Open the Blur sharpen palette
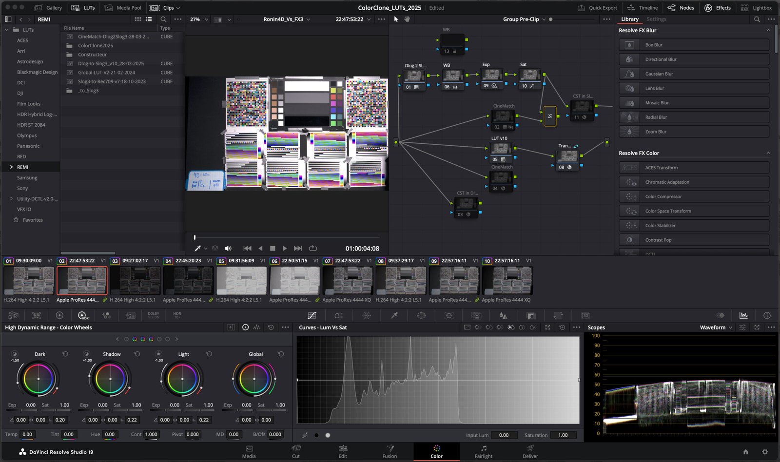Image resolution: width=780 pixels, height=462 pixels. click(504, 315)
